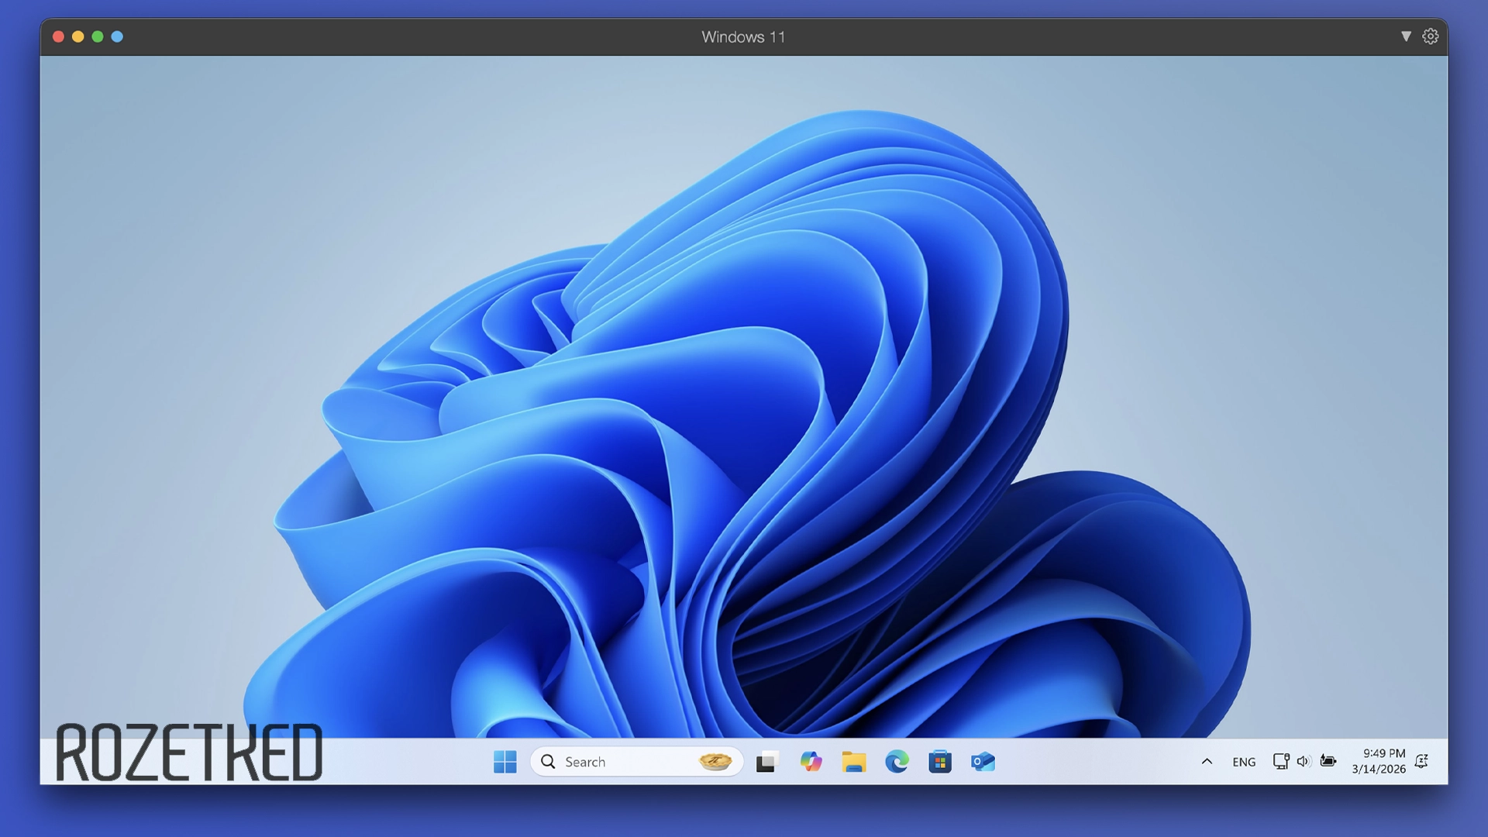Viewport: 1488px width, 837px height.
Task: Open the Windows Start menu
Action: coord(505,762)
